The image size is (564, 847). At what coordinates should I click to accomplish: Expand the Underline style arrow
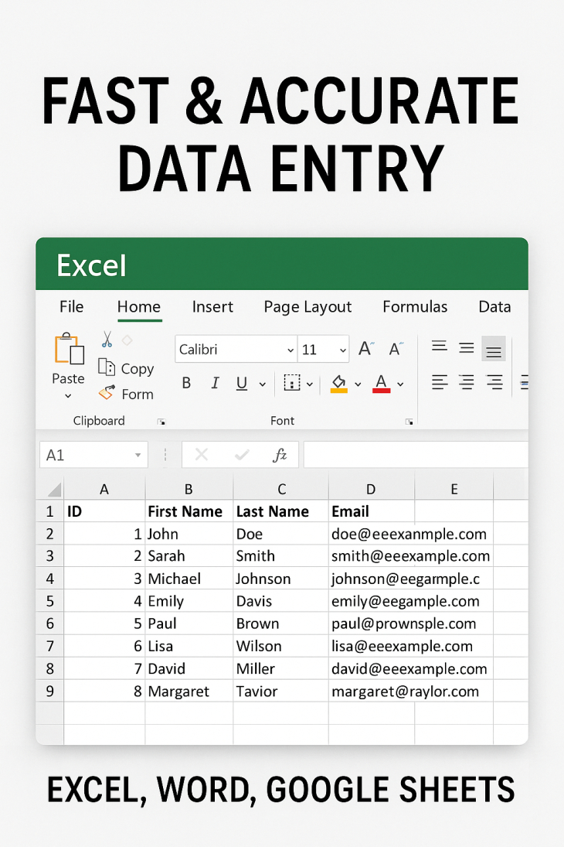pos(263,384)
